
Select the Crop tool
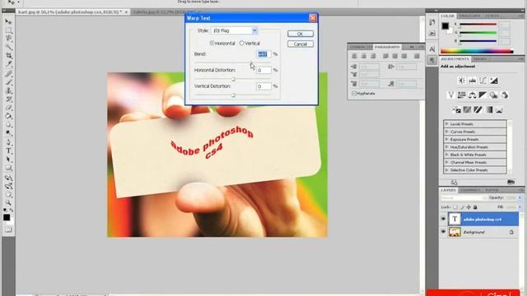tap(8, 56)
